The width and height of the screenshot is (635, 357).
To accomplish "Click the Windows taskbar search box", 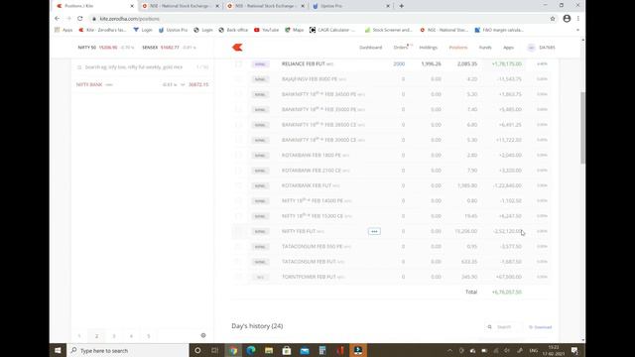I will [x=129, y=350].
